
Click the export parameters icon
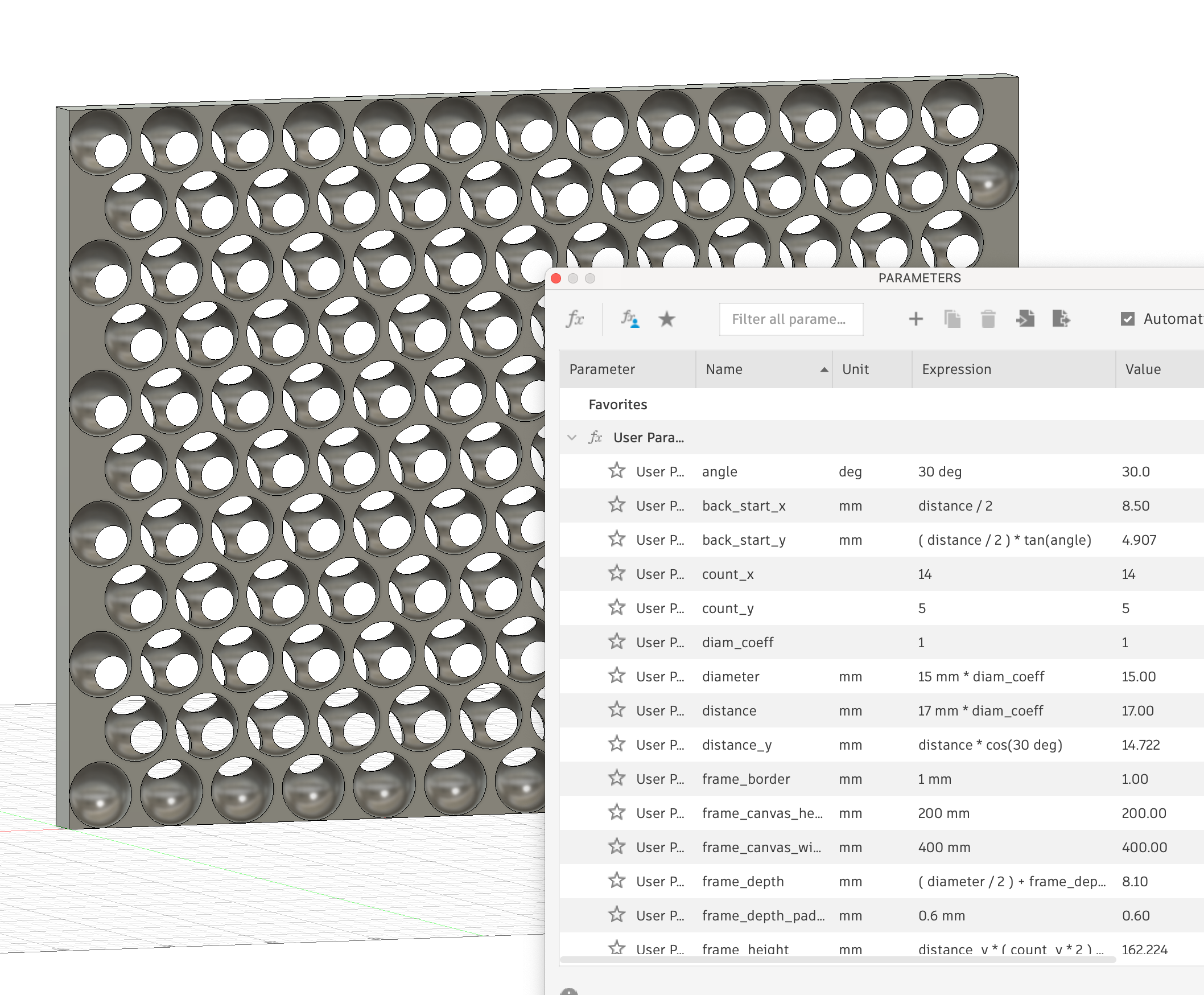[1061, 319]
